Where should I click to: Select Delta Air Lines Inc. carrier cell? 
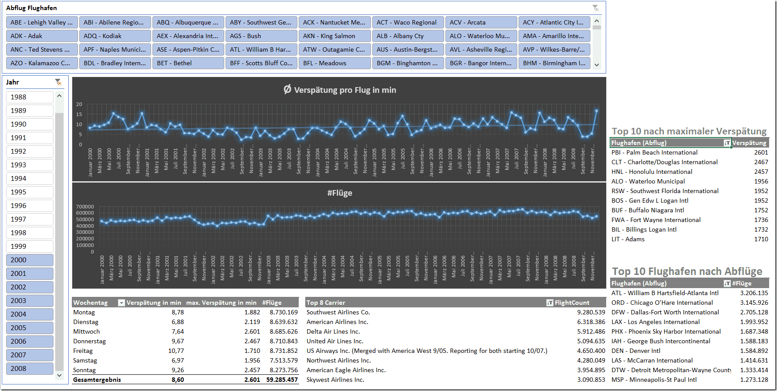tap(333, 331)
